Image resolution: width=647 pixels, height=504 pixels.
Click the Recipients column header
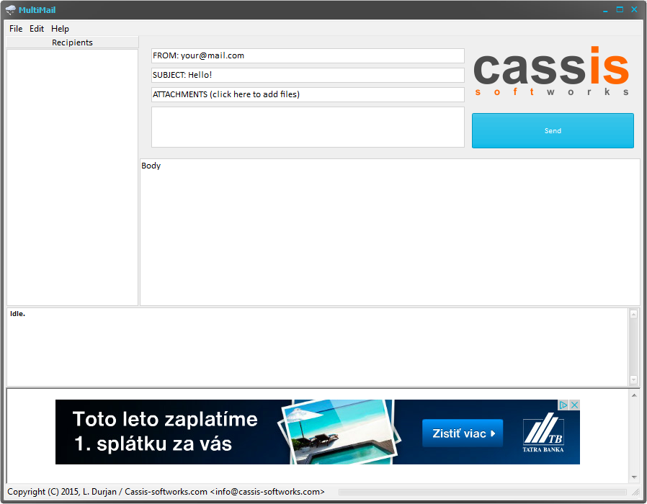pos(72,42)
